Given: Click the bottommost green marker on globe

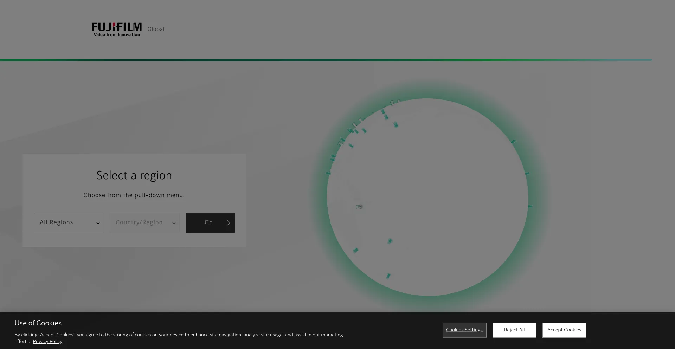Looking at the screenshot, I should (388, 276).
